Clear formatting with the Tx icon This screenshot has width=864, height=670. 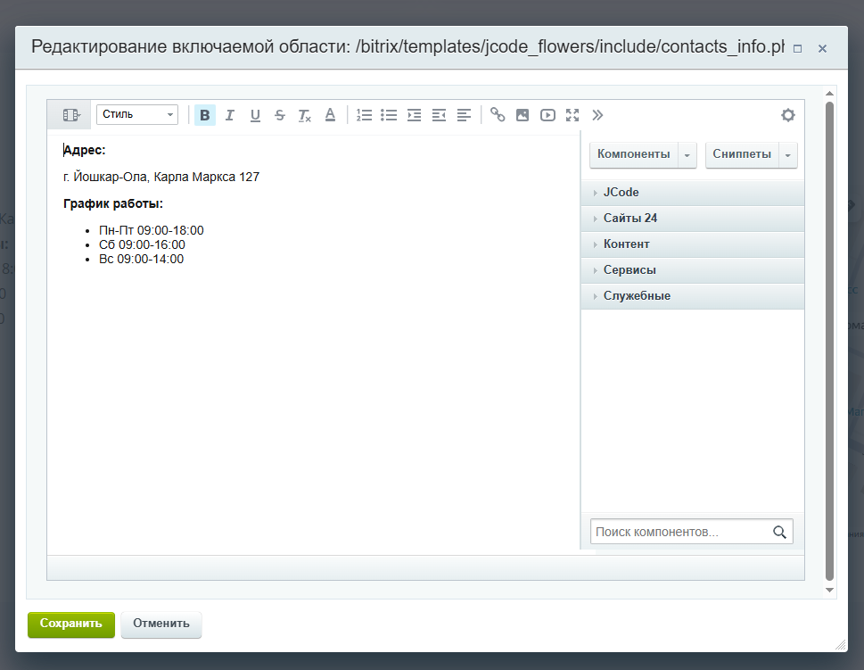click(305, 115)
